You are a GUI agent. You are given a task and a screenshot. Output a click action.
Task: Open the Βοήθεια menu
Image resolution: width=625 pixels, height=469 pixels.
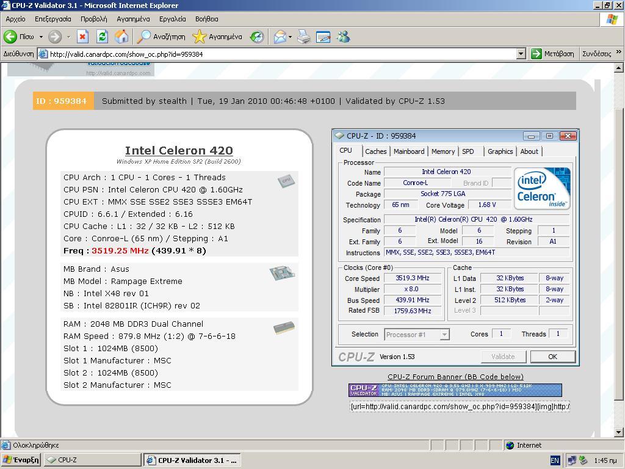pyautogui.click(x=206, y=19)
